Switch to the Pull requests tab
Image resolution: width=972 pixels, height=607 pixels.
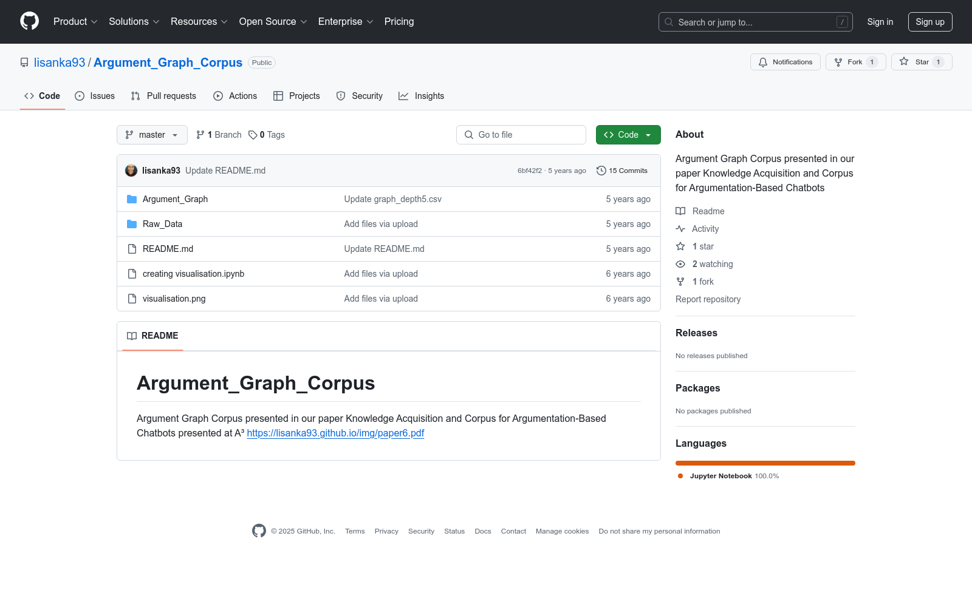(x=163, y=96)
